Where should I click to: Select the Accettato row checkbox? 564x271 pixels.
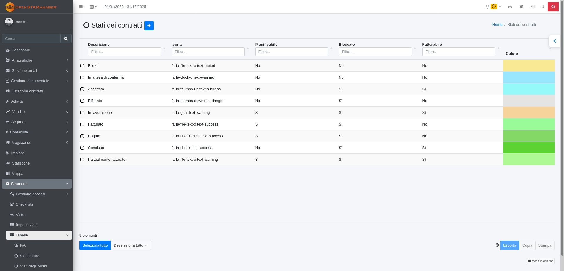pos(82,89)
